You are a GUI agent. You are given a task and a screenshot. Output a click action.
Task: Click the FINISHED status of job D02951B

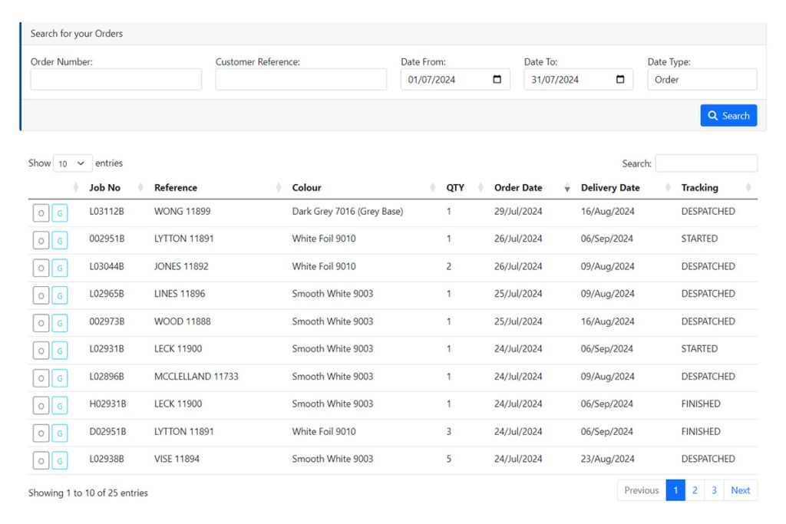700,432
